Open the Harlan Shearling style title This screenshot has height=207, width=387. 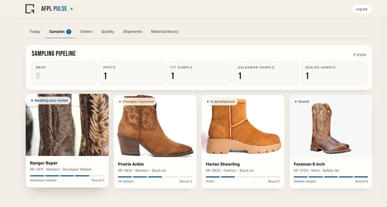(x=223, y=164)
